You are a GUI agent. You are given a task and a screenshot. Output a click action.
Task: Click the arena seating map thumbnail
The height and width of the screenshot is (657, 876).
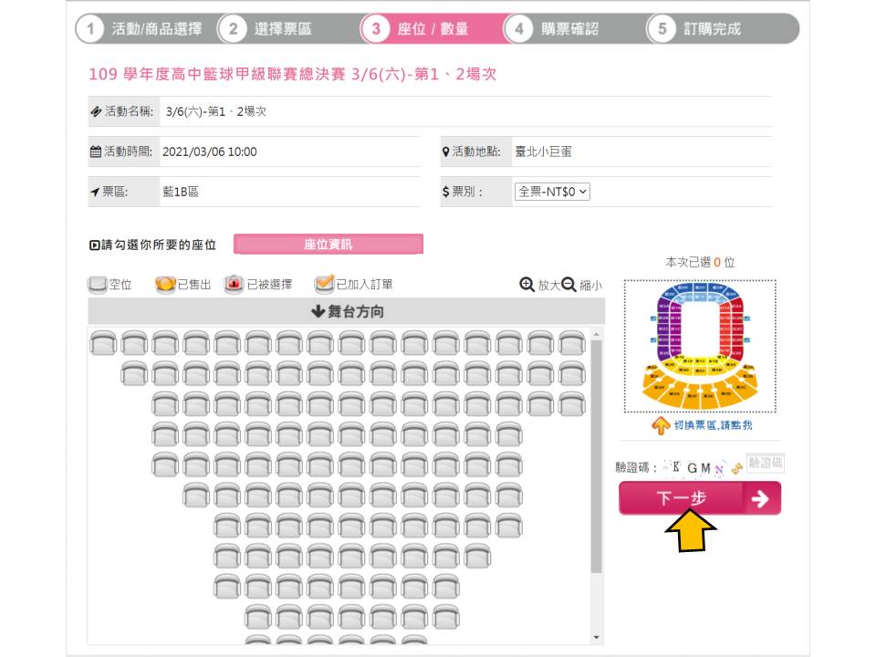point(700,347)
